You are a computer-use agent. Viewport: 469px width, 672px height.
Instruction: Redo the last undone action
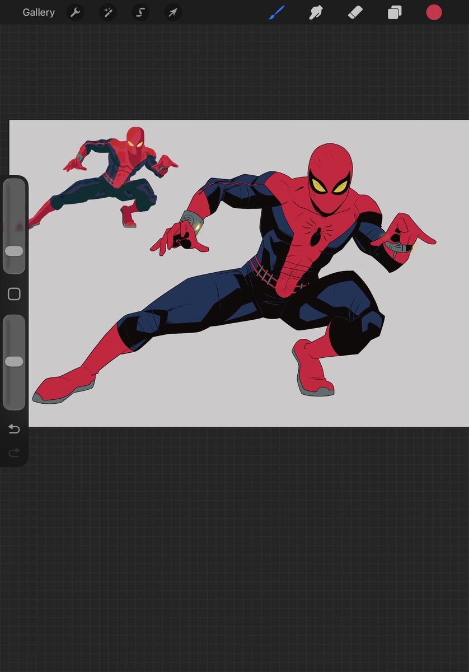14,452
